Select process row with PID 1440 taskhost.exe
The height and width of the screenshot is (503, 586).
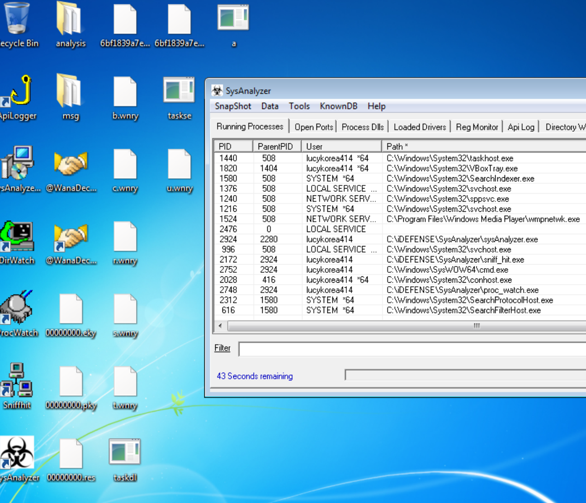[400, 158]
